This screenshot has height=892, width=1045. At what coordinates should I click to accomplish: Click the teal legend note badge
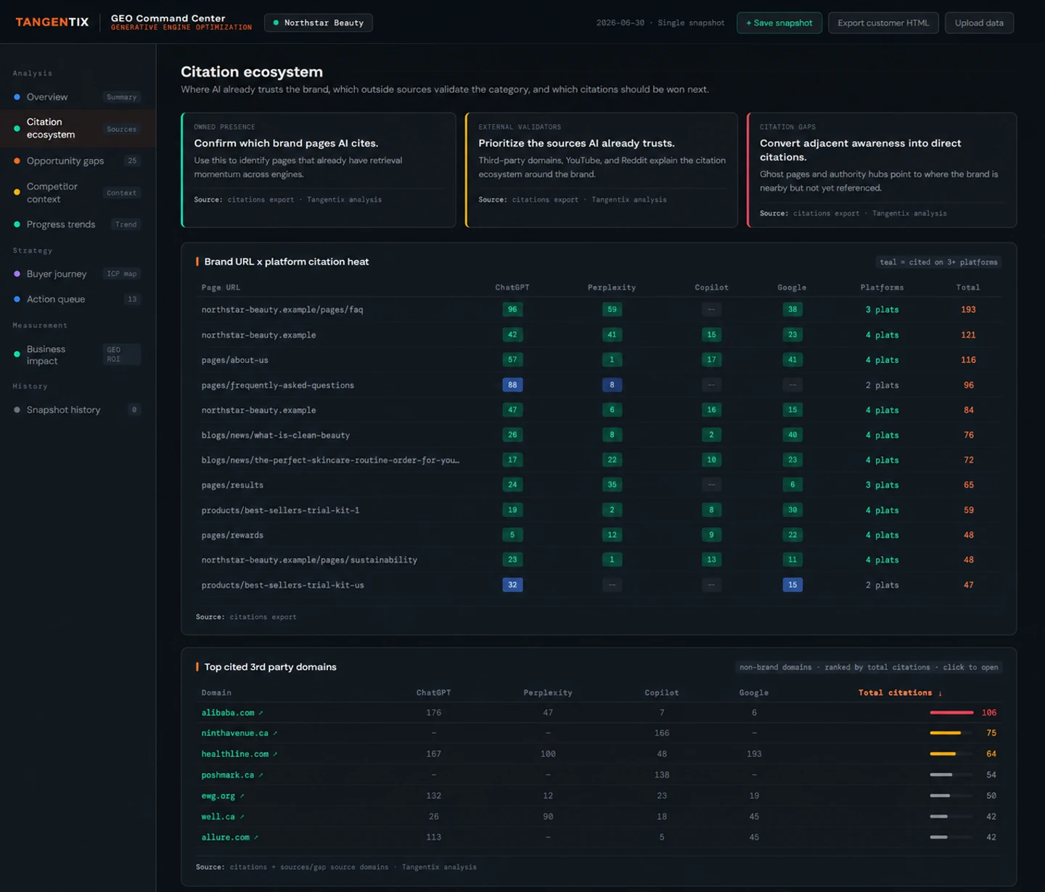(x=938, y=262)
